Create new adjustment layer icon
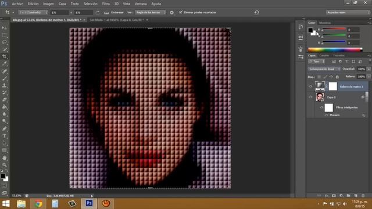The width and height of the screenshot is (372, 209). coord(341,196)
